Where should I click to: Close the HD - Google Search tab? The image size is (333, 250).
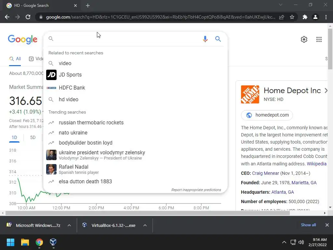click(x=75, y=6)
